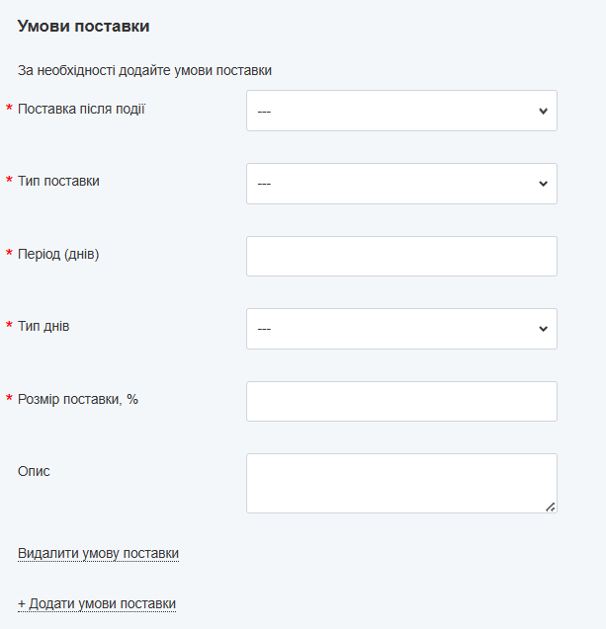The width and height of the screenshot is (606, 629).
Task: Expand the 'Тип поставки' dropdown
Action: pos(401,184)
